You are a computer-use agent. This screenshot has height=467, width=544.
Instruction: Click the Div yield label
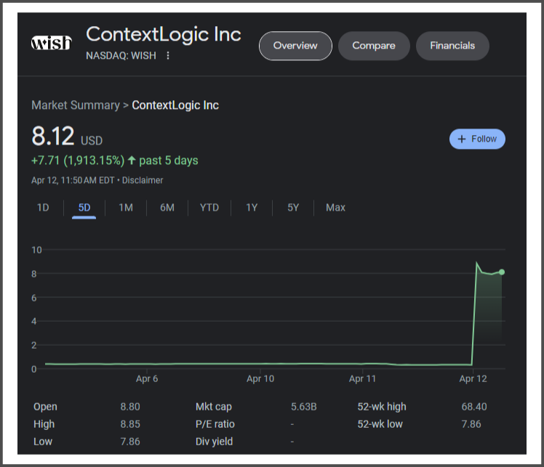click(x=214, y=442)
